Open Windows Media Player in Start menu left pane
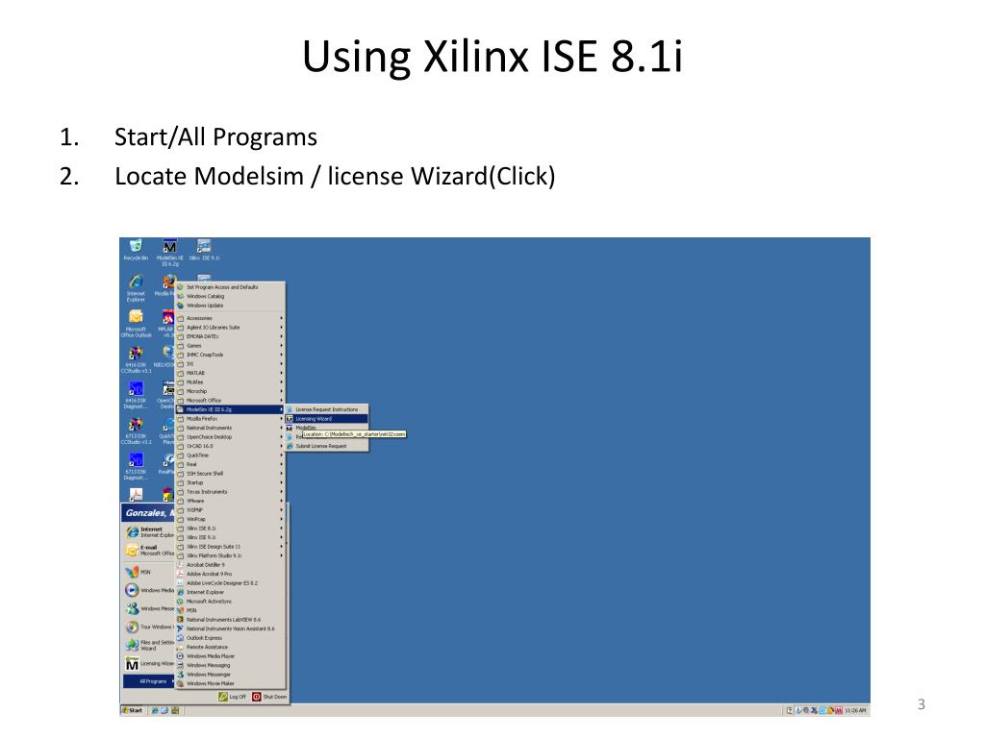 [x=149, y=590]
